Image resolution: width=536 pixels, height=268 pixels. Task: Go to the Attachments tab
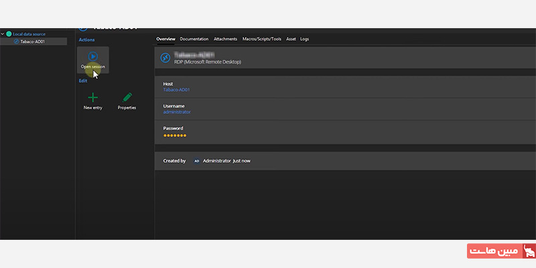tap(225, 40)
